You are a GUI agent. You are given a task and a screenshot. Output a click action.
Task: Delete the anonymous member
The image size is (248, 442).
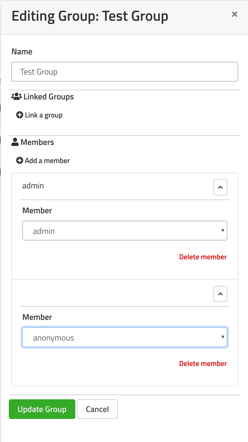(x=203, y=364)
